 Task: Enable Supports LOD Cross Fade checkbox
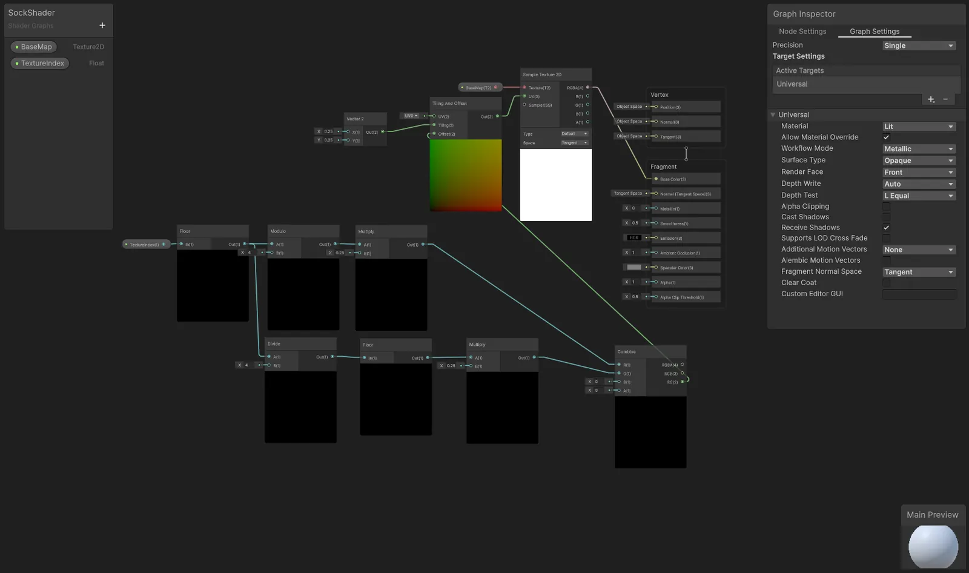tap(886, 238)
